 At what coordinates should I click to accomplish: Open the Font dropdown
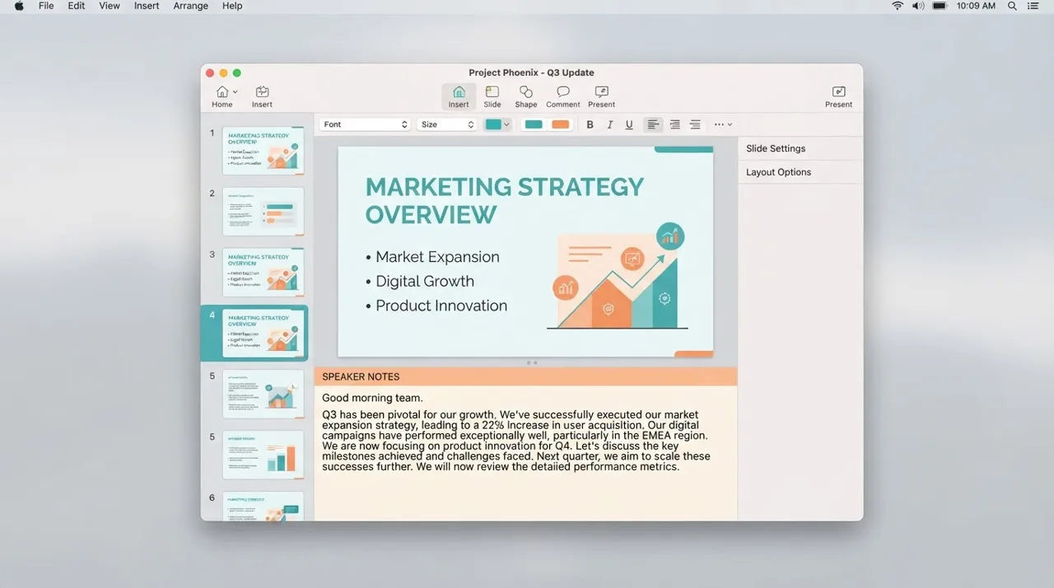pos(365,124)
